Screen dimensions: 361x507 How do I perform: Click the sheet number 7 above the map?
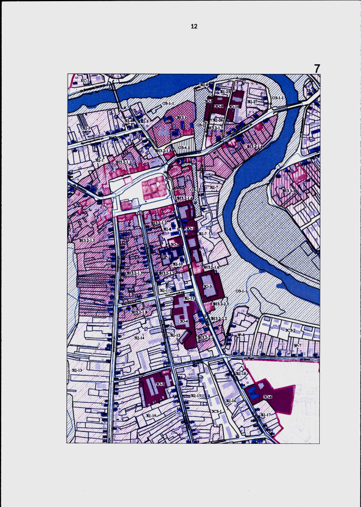[x=317, y=69]
